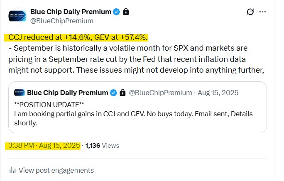Click the bar chart analytics icon
The width and height of the screenshot is (284, 181).
[13, 170]
